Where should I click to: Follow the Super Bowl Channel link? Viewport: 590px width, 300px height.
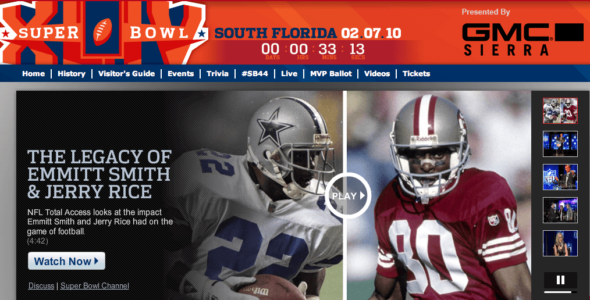click(95, 285)
